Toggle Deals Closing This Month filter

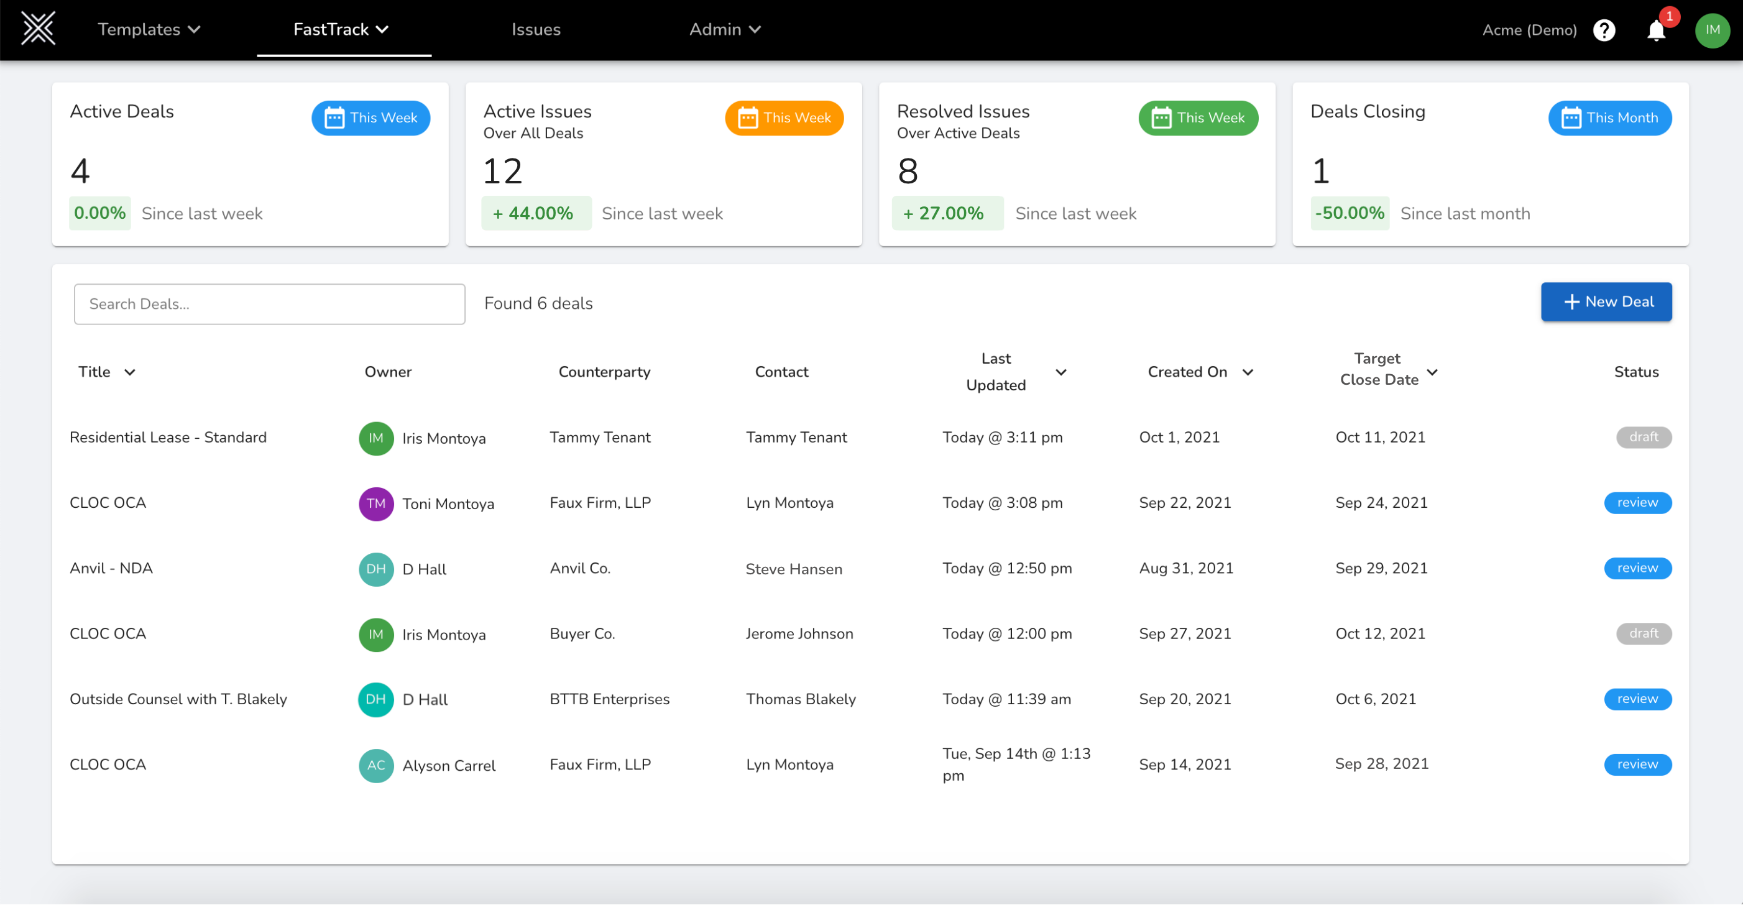tap(1610, 117)
